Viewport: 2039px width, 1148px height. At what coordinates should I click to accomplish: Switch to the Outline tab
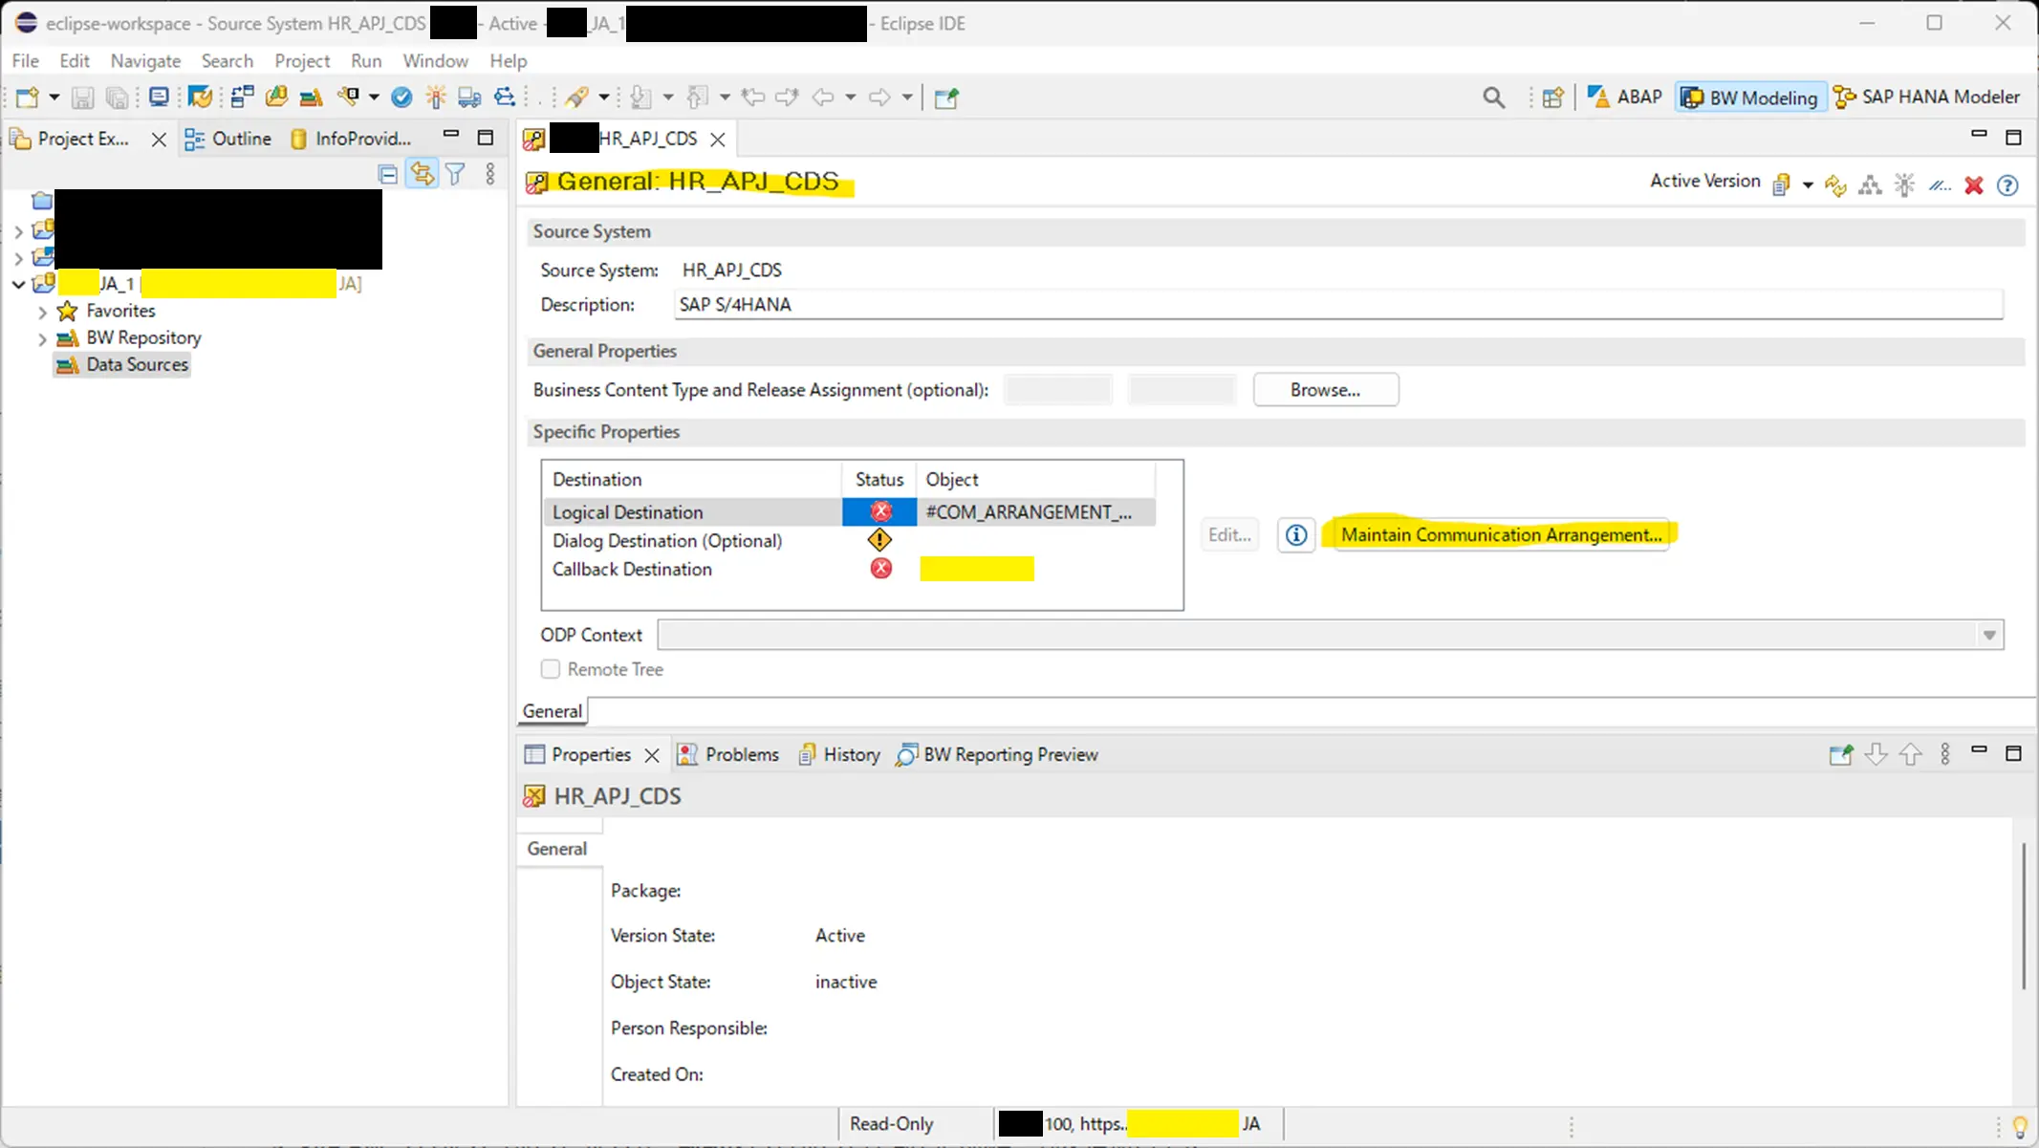click(228, 139)
